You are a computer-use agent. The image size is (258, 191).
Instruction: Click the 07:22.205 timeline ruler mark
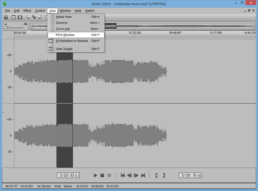click(135, 33)
